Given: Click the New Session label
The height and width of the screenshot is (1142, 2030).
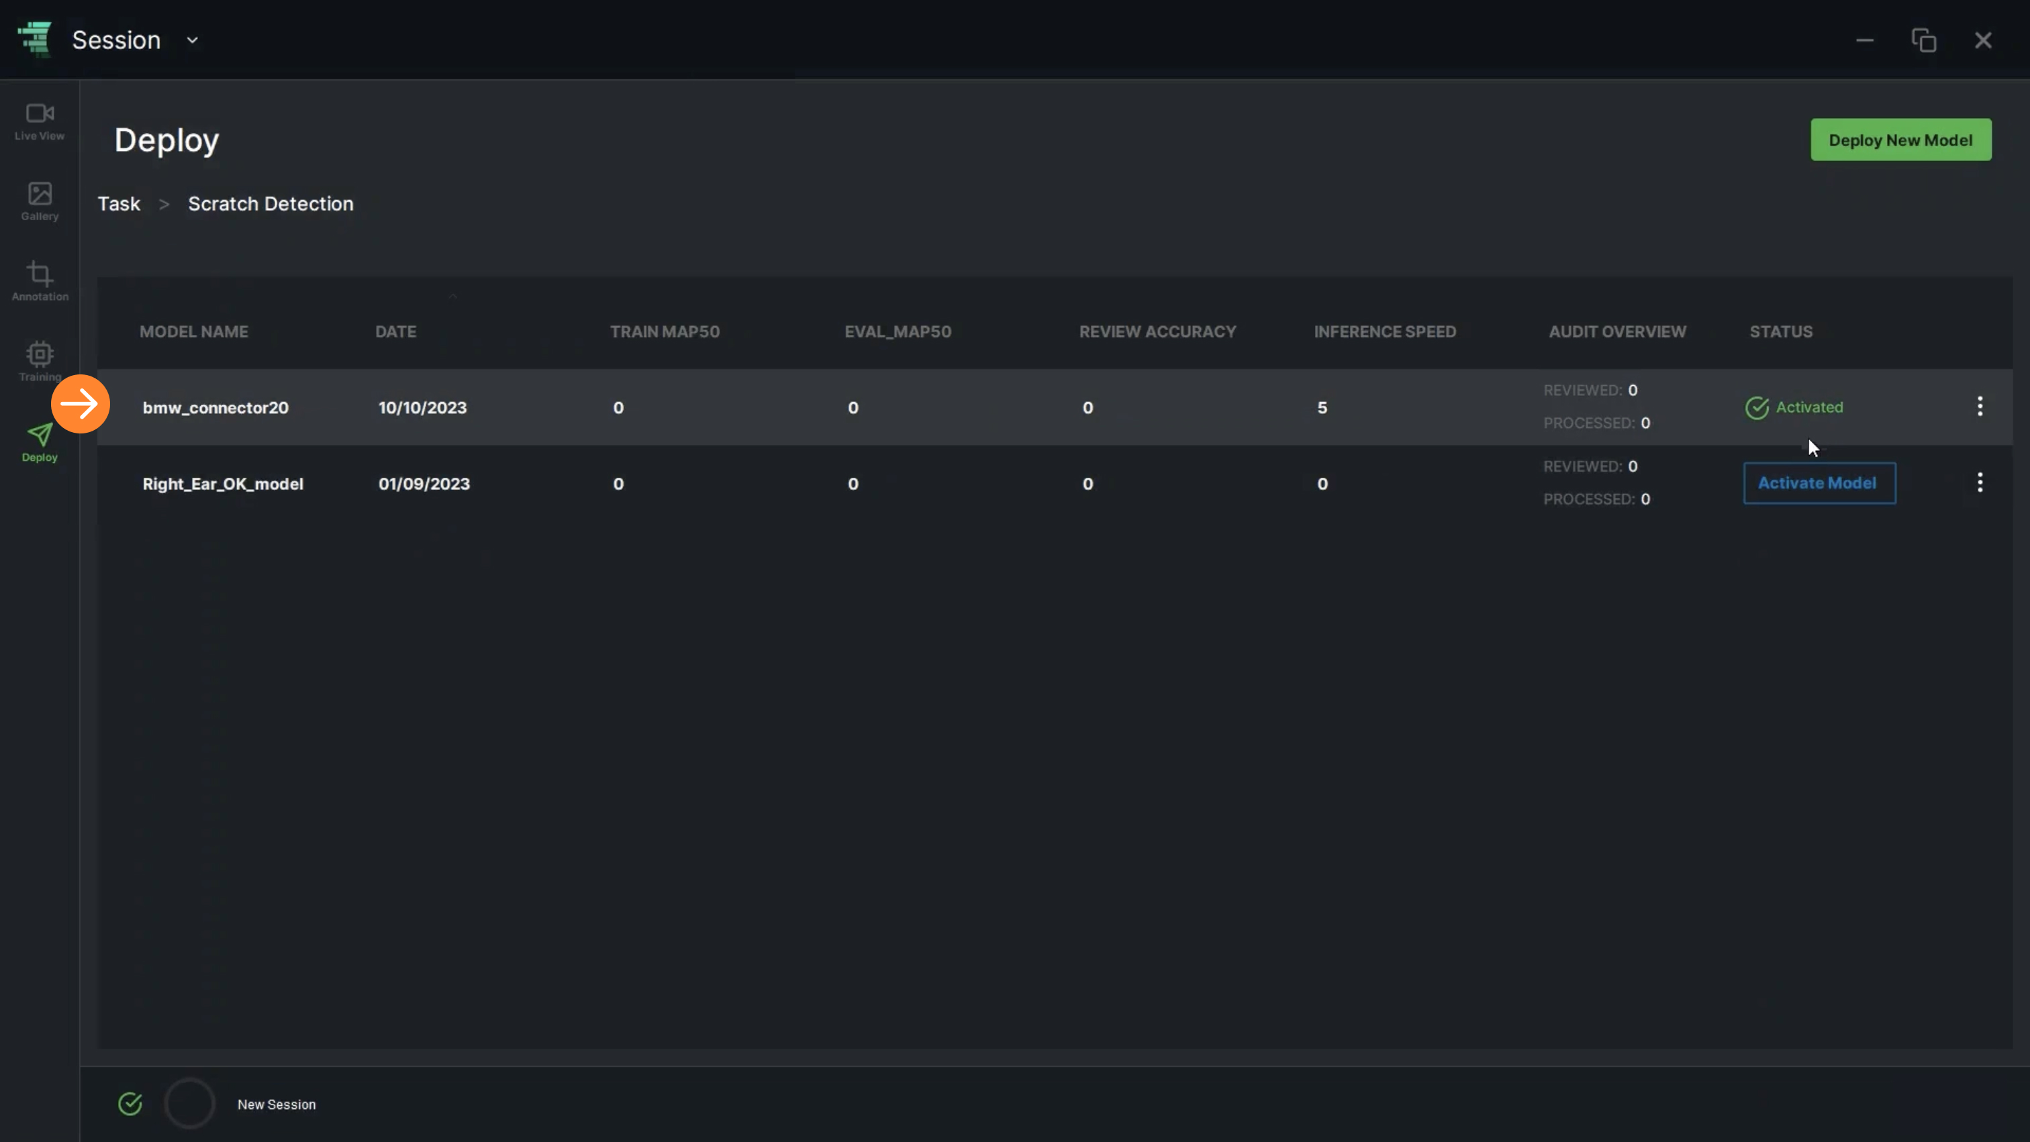Looking at the screenshot, I should point(277,1105).
